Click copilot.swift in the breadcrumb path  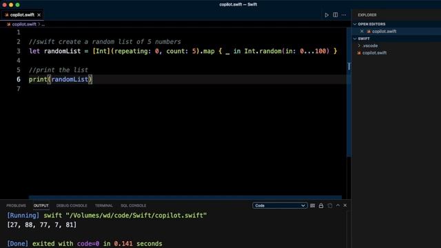(x=24, y=24)
